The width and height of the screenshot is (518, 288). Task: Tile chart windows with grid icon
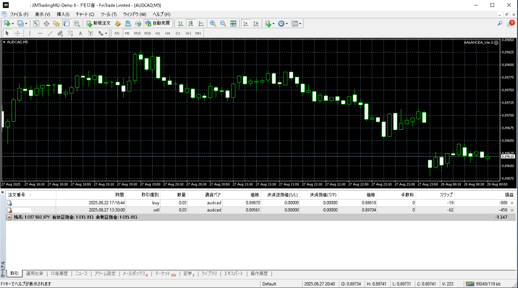coord(233,23)
